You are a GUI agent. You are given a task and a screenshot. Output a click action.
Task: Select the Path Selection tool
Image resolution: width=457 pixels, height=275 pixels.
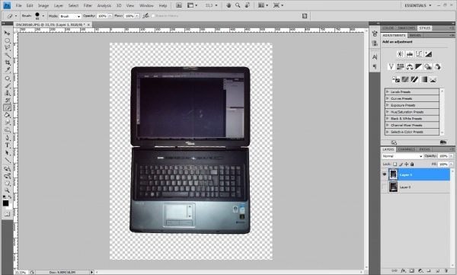click(x=7, y=152)
